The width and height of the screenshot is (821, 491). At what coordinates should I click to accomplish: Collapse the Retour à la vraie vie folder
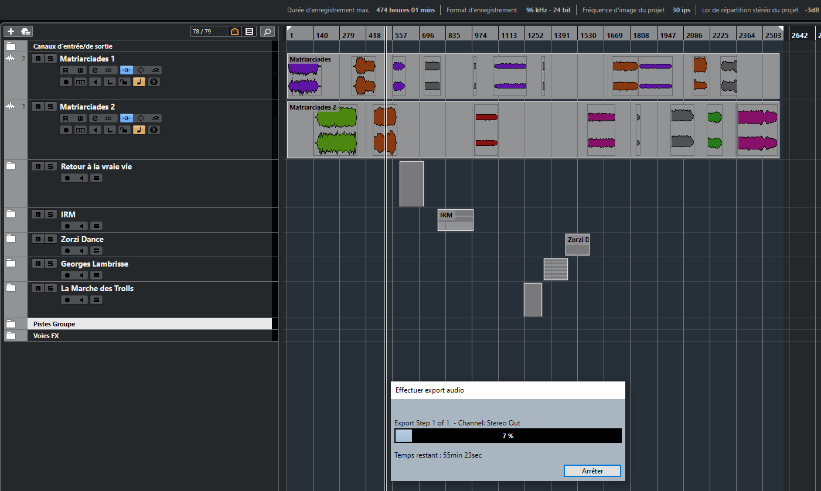tap(11, 166)
